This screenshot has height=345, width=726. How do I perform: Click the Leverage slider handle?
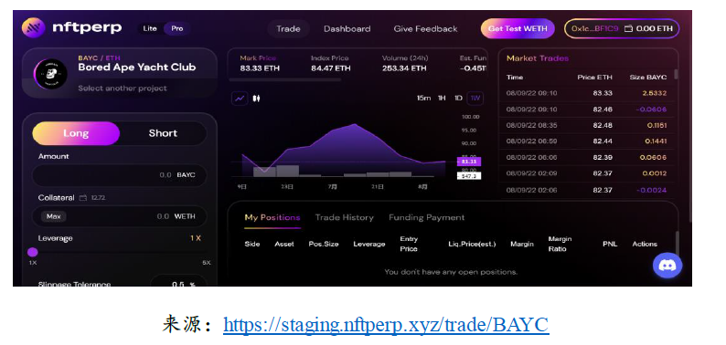[32, 252]
